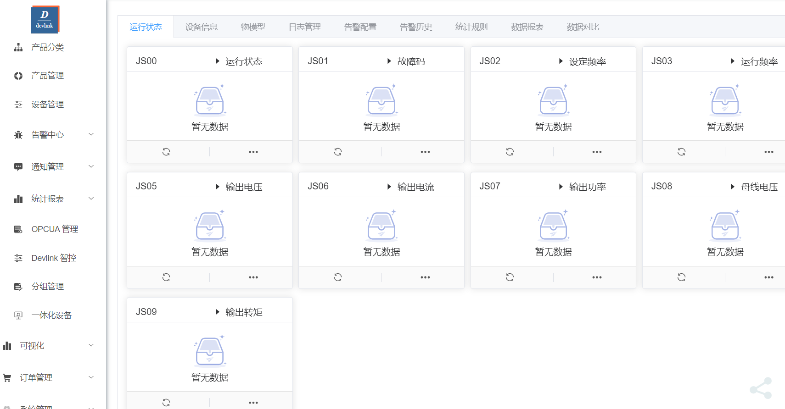Open the more options of JS01 故障码 card
The height and width of the screenshot is (409, 785).
425,152
